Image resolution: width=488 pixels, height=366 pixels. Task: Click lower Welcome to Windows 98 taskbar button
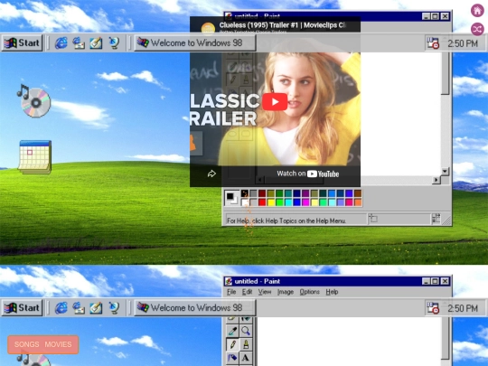[x=195, y=308]
